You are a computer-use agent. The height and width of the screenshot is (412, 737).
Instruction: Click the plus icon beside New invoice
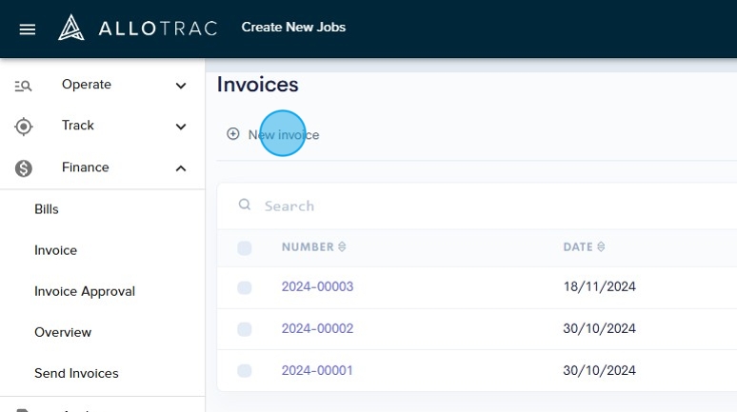[x=232, y=134]
